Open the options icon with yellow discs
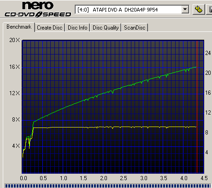The height and width of the screenshot is (188, 212). [199, 9]
